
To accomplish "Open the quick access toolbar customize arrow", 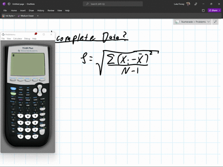I will (38, 16).
